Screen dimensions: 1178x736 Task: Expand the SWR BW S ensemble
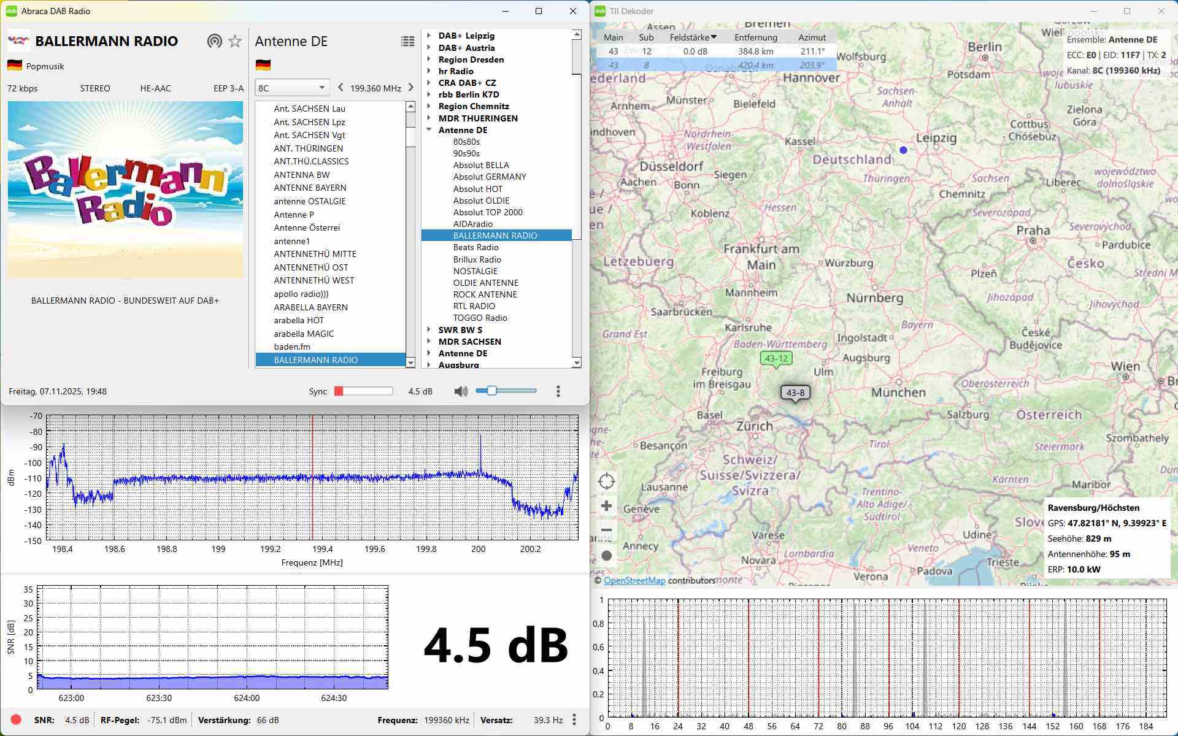point(429,330)
